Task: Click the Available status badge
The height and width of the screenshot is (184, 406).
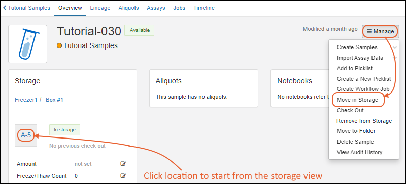Action: point(140,30)
